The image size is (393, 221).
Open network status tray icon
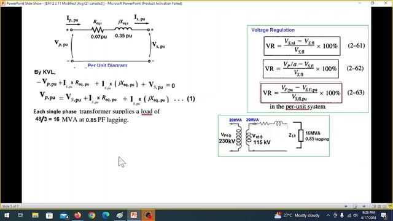pyautogui.click(x=349, y=215)
